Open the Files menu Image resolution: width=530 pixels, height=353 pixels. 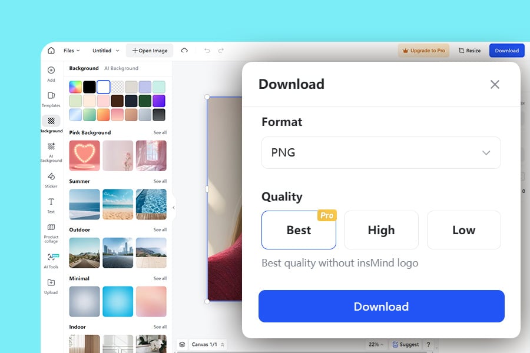click(x=71, y=51)
